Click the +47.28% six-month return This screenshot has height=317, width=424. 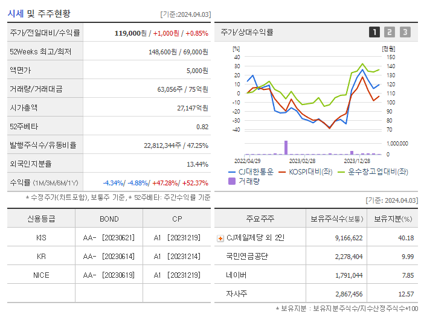pos(165,183)
